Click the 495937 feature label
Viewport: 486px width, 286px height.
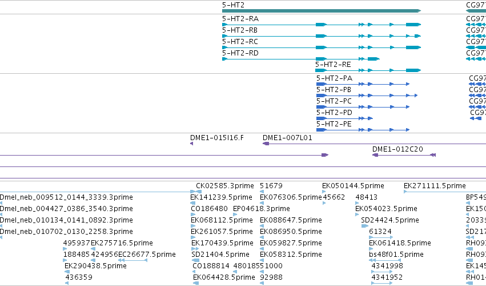[x=77, y=243]
